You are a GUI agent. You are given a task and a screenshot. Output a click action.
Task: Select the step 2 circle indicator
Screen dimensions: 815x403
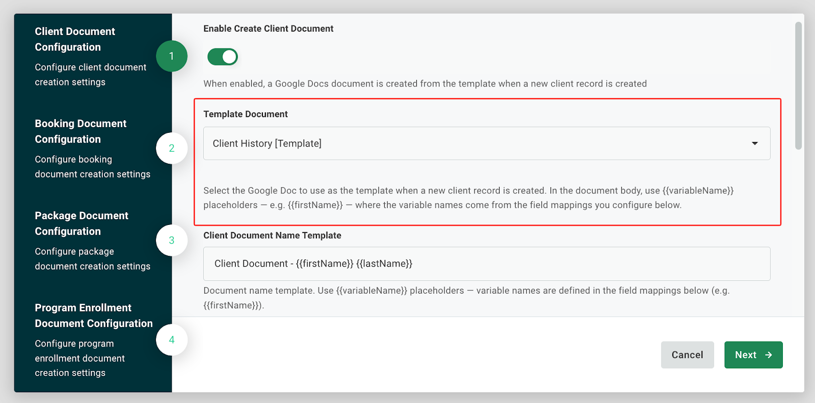pos(172,148)
